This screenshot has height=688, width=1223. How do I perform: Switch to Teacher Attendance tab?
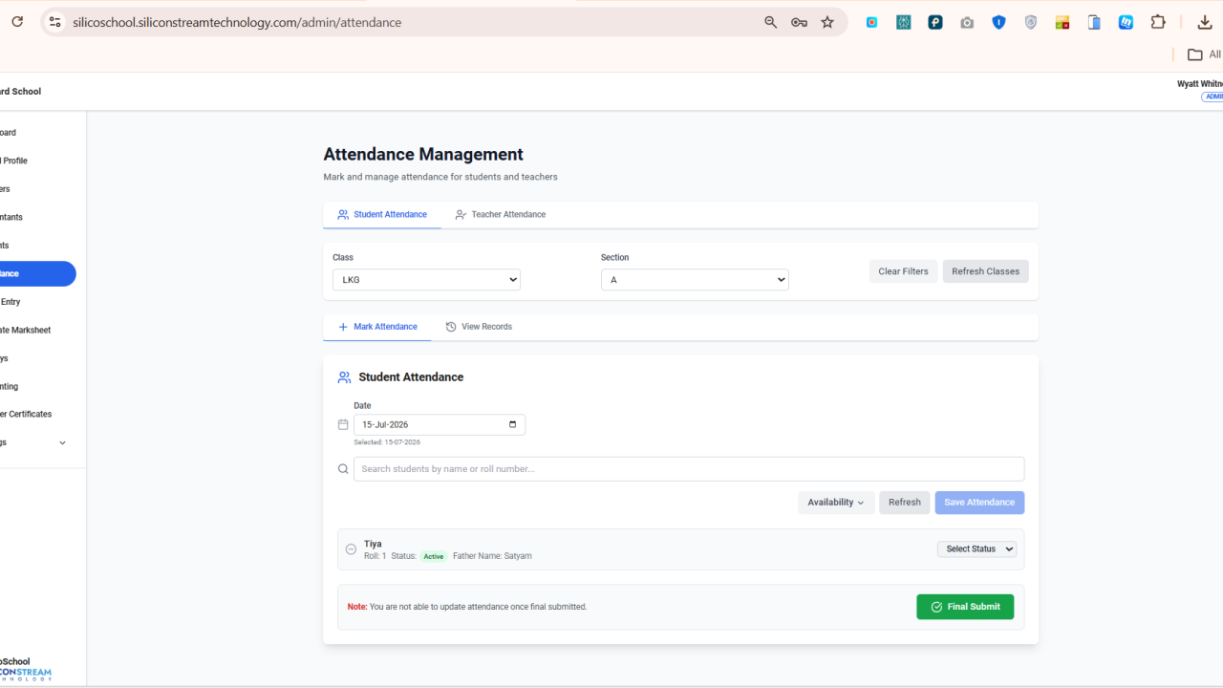click(x=501, y=215)
